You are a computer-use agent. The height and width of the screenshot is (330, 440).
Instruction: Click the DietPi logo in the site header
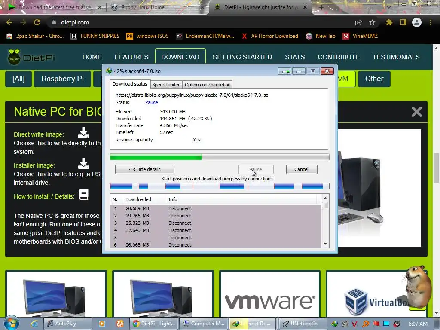click(31, 57)
